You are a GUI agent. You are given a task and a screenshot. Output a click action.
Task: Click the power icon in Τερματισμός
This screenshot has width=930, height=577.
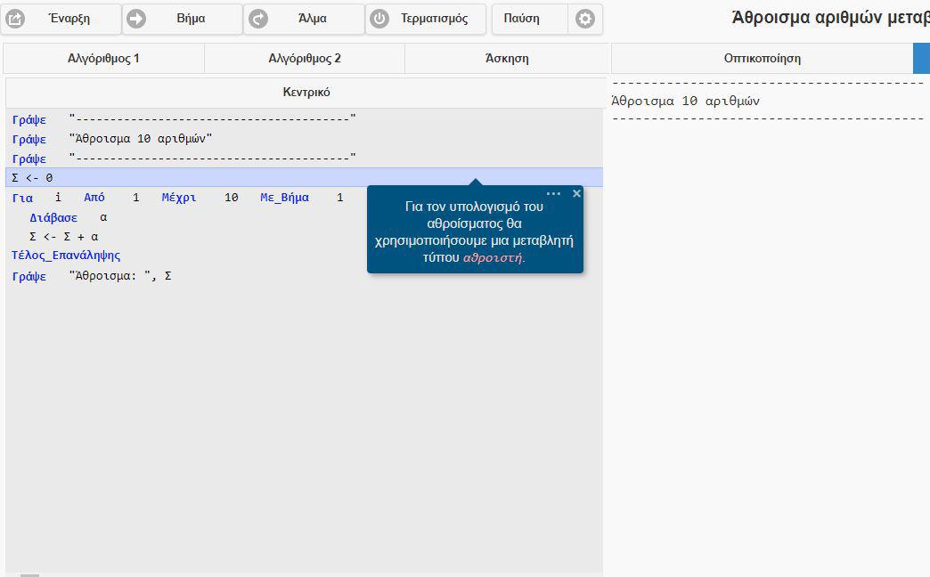pyautogui.click(x=379, y=19)
